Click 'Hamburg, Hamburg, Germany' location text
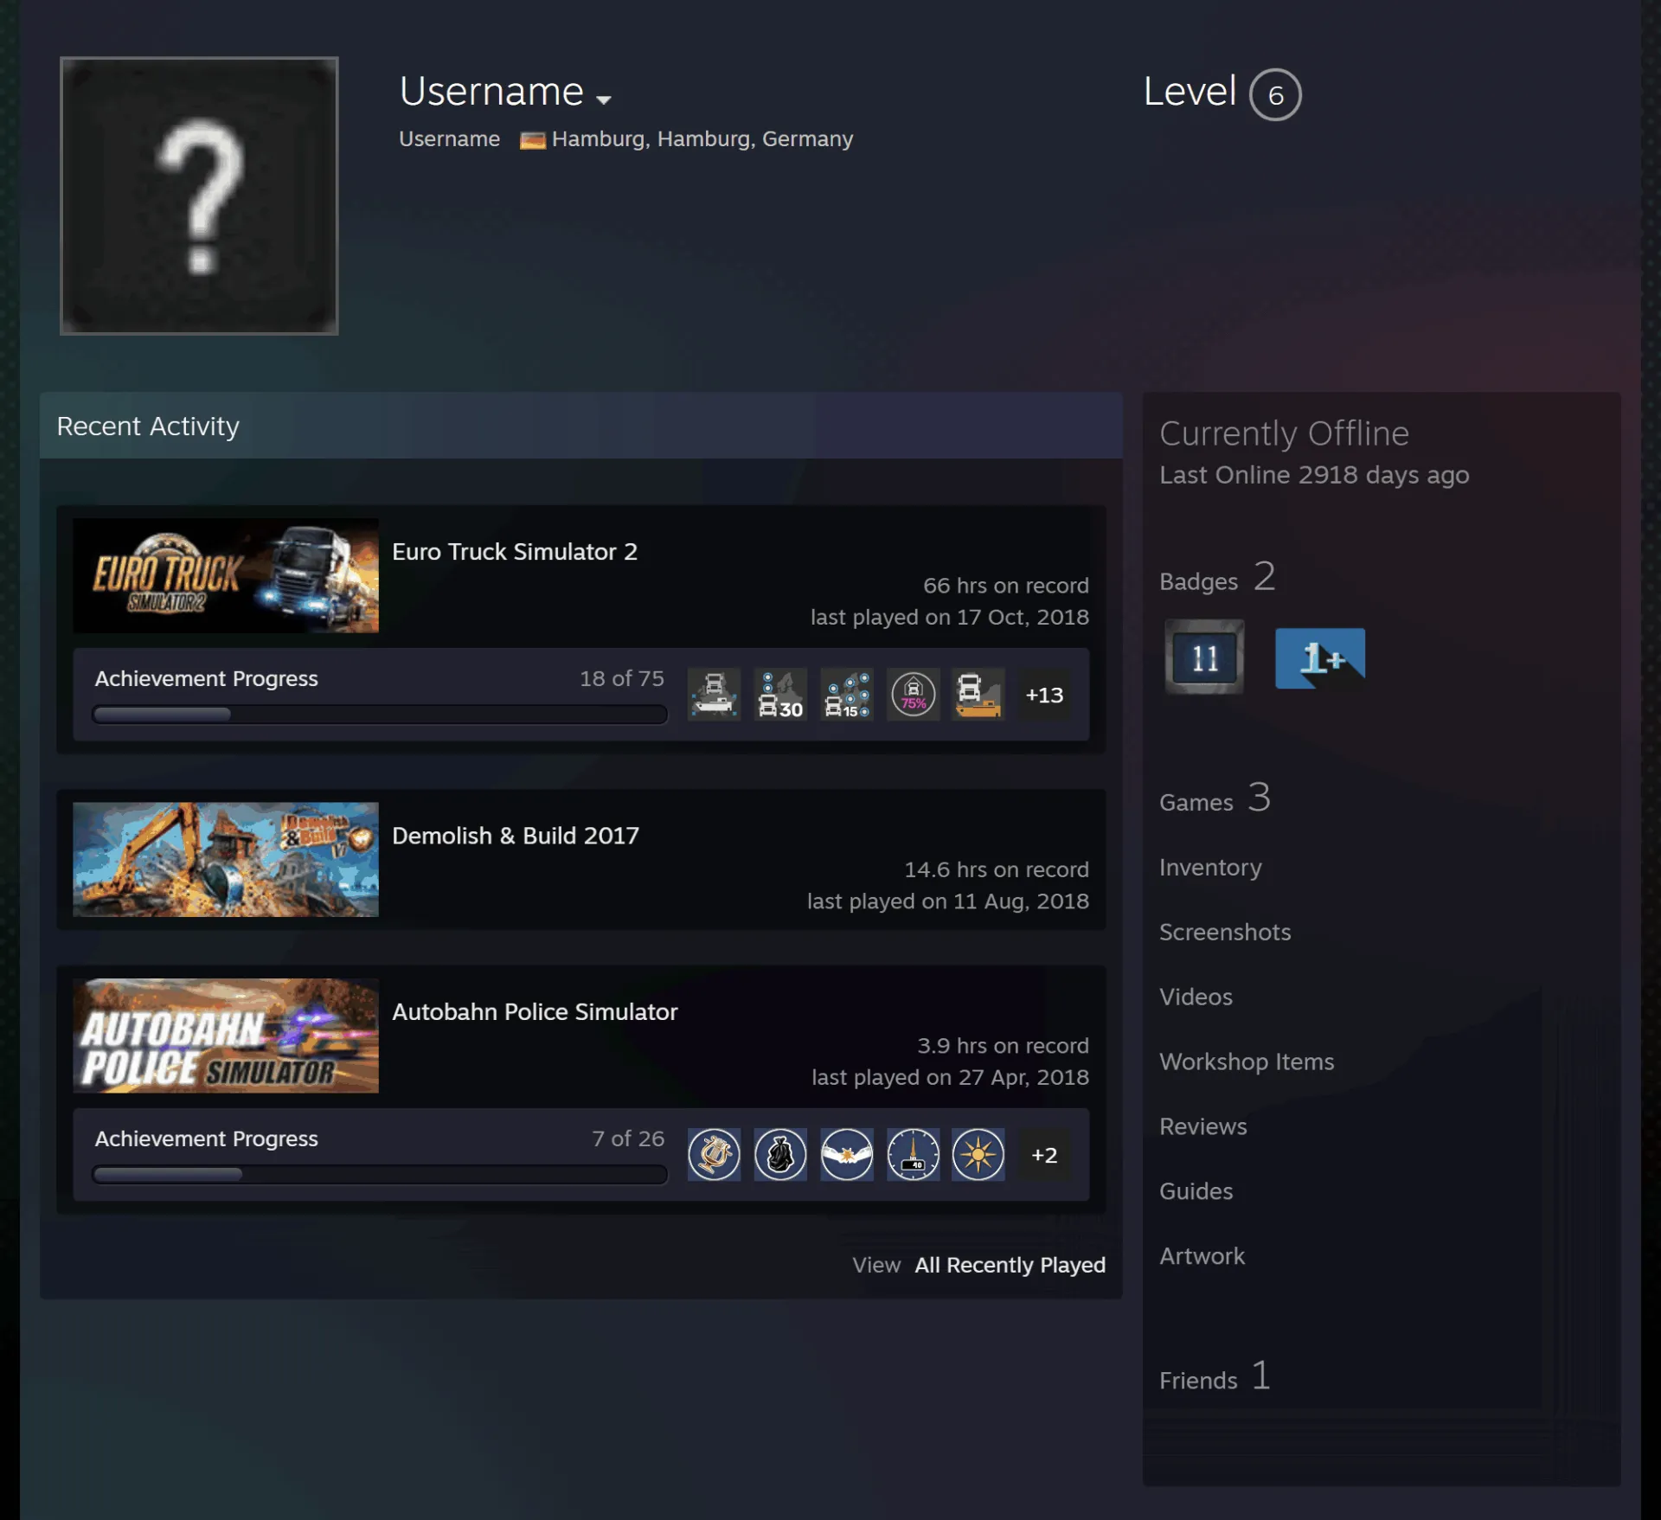Screen dimensions: 1661x1520 [702, 139]
